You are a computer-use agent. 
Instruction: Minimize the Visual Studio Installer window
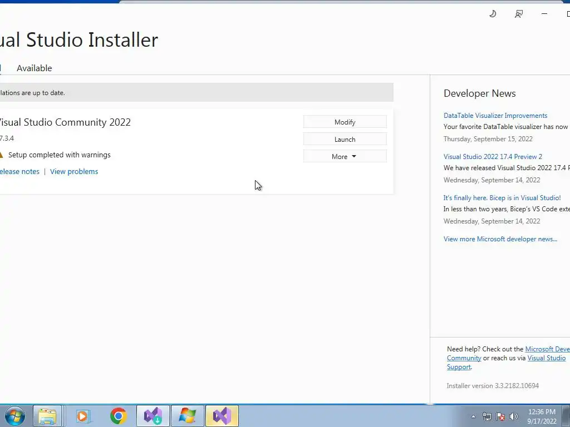[544, 14]
